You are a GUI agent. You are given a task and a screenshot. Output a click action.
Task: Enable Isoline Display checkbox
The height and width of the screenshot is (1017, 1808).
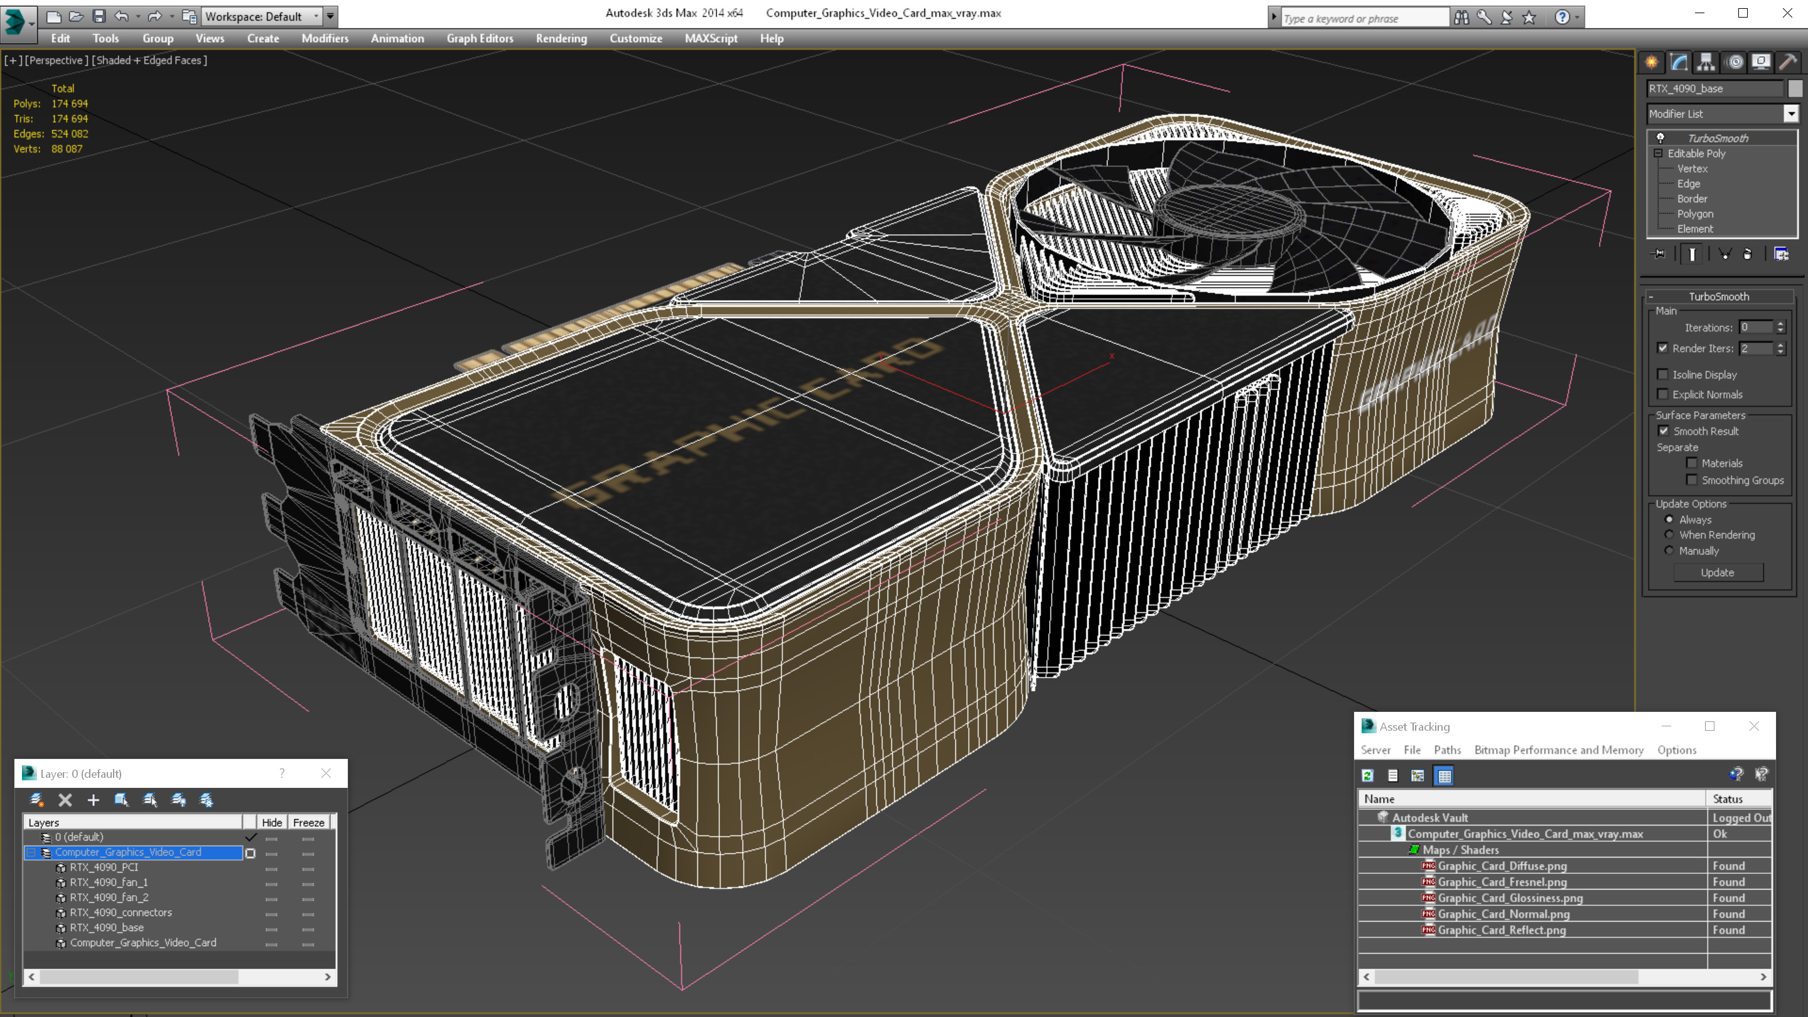coord(1663,374)
